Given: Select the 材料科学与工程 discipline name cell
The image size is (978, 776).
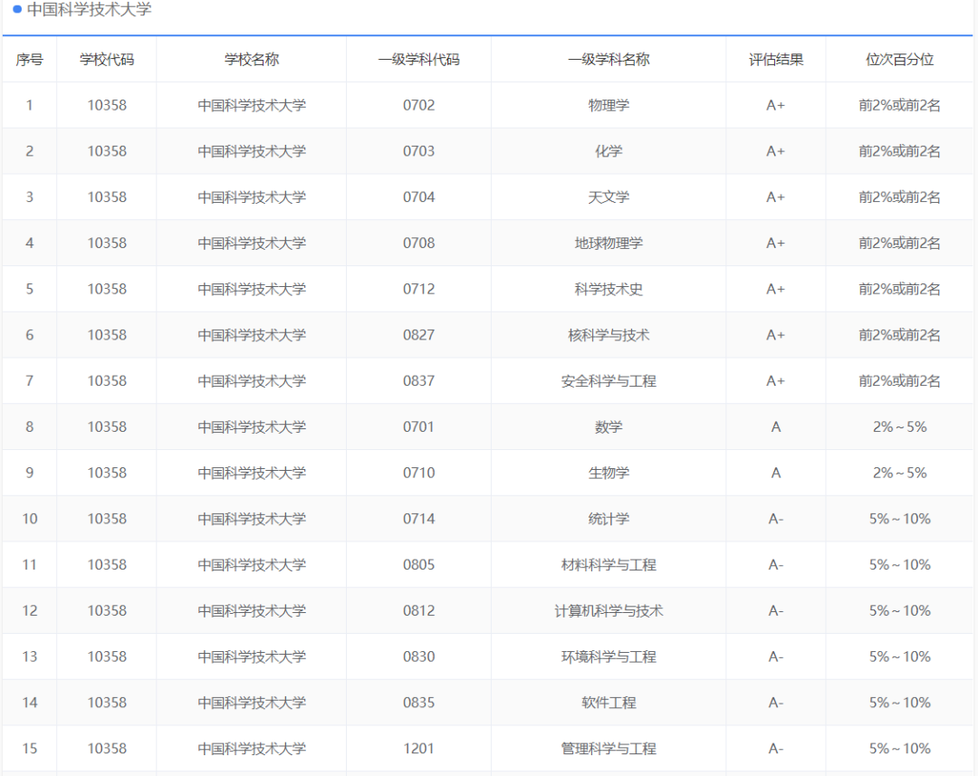Looking at the screenshot, I should click(x=609, y=565).
